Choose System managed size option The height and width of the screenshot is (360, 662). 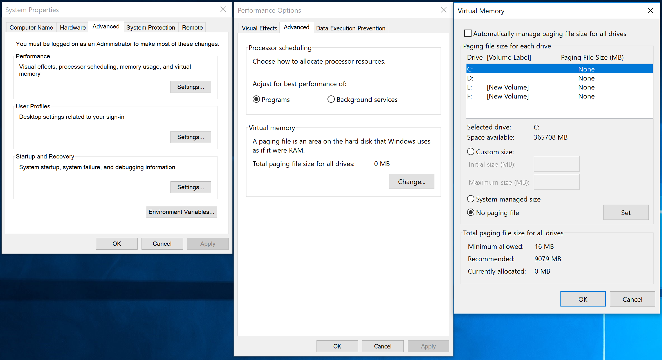471,199
